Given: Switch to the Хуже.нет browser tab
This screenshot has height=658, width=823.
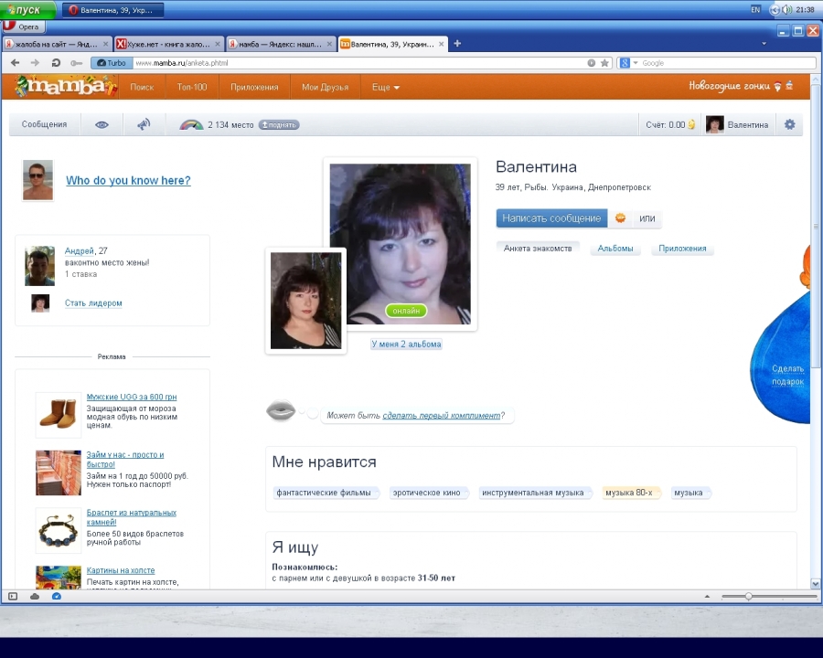Looking at the screenshot, I should 168,43.
